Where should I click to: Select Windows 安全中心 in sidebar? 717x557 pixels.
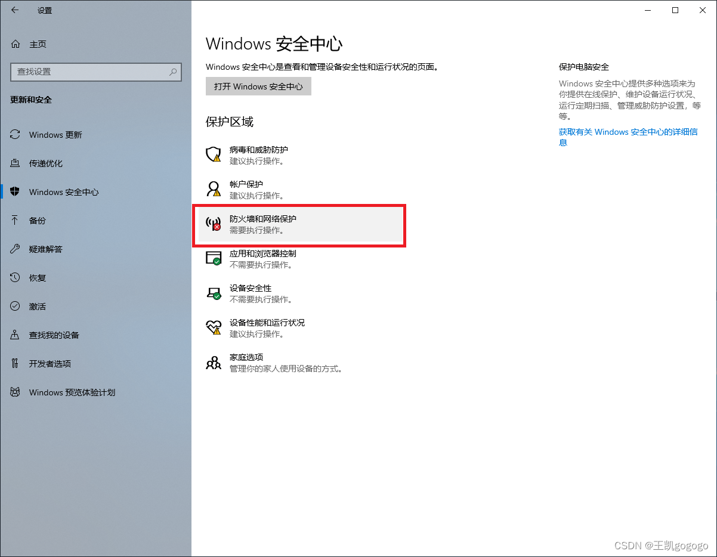pos(95,192)
